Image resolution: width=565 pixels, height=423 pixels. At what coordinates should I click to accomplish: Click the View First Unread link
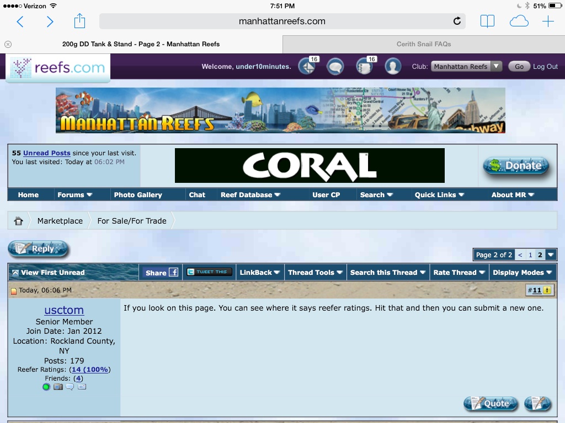(x=52, y=273)
